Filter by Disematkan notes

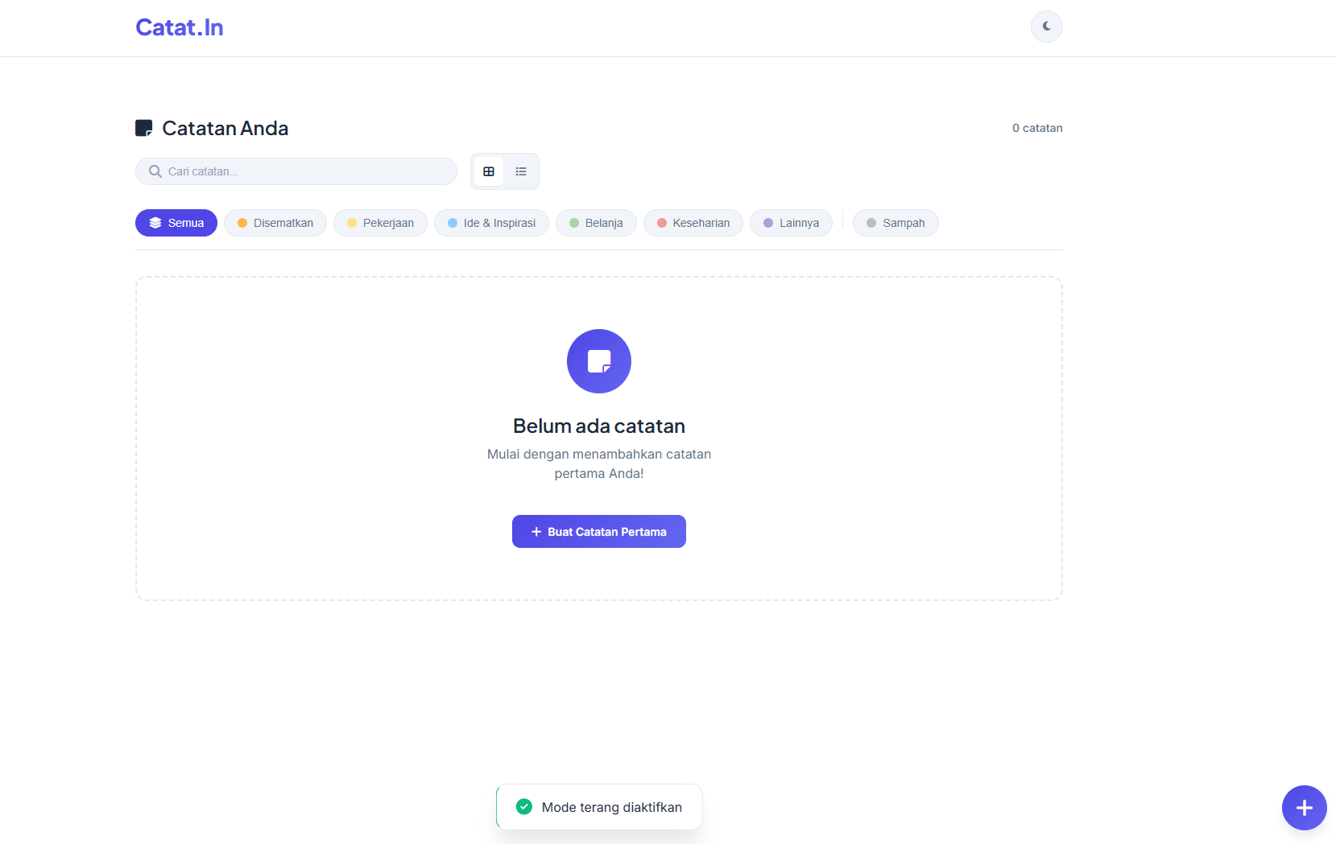click(275, 223)
